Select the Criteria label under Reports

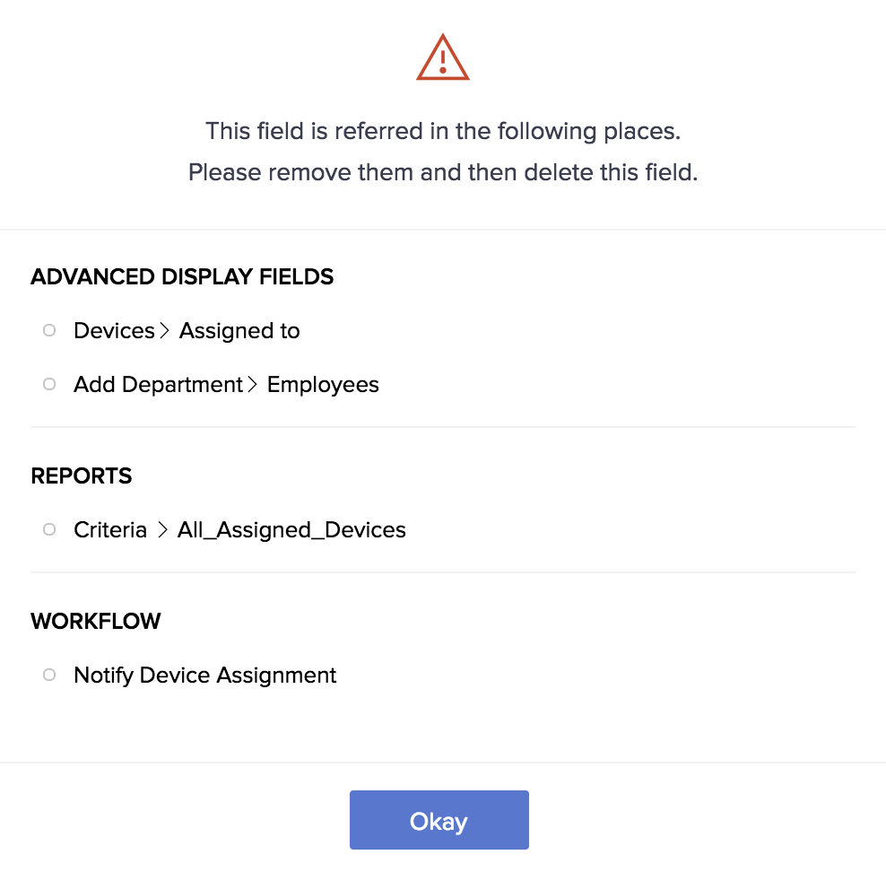(x=110, y=530)
